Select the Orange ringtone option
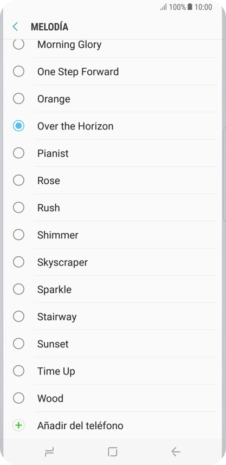The height and width of the screenshot is (465, 226). coord(113,99)
